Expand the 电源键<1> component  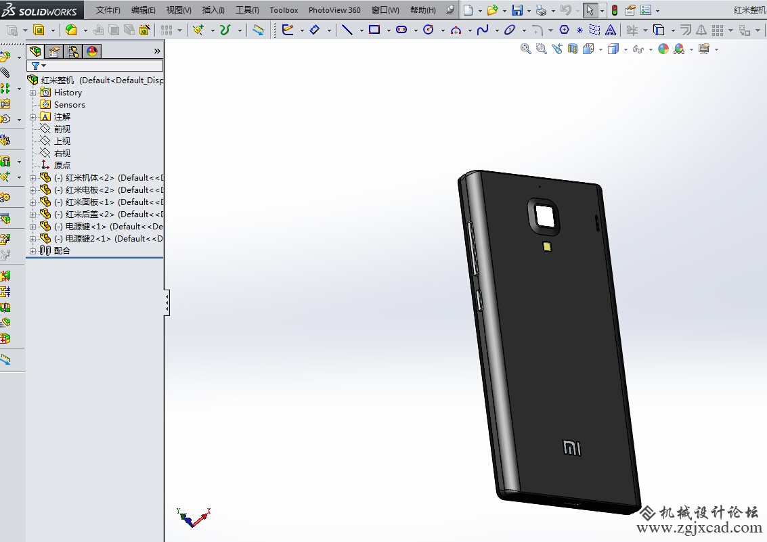click(x=32, y=227)
